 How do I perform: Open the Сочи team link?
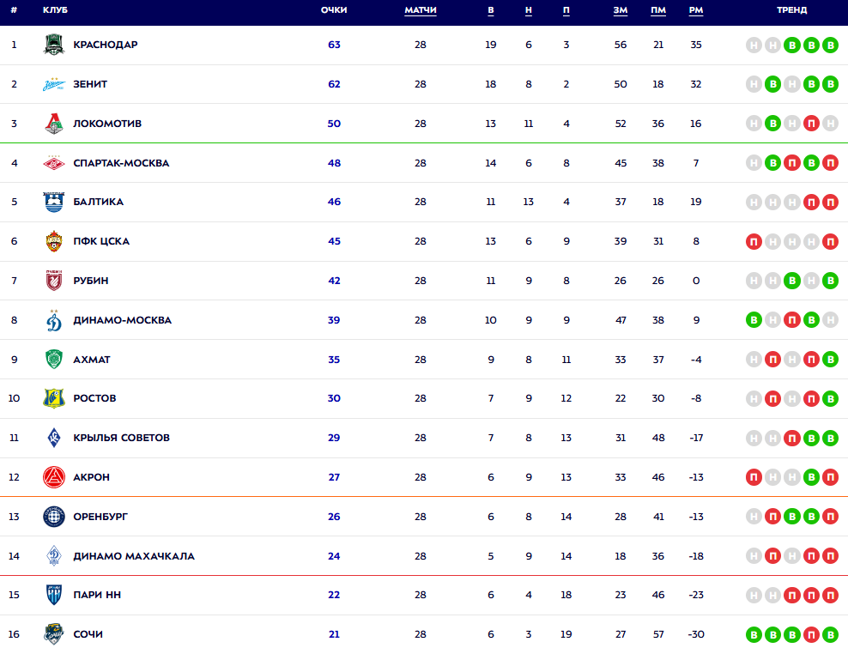(x=88, y=634)
